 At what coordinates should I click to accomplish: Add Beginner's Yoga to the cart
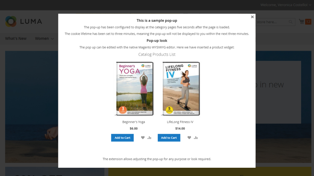point(122,138)
